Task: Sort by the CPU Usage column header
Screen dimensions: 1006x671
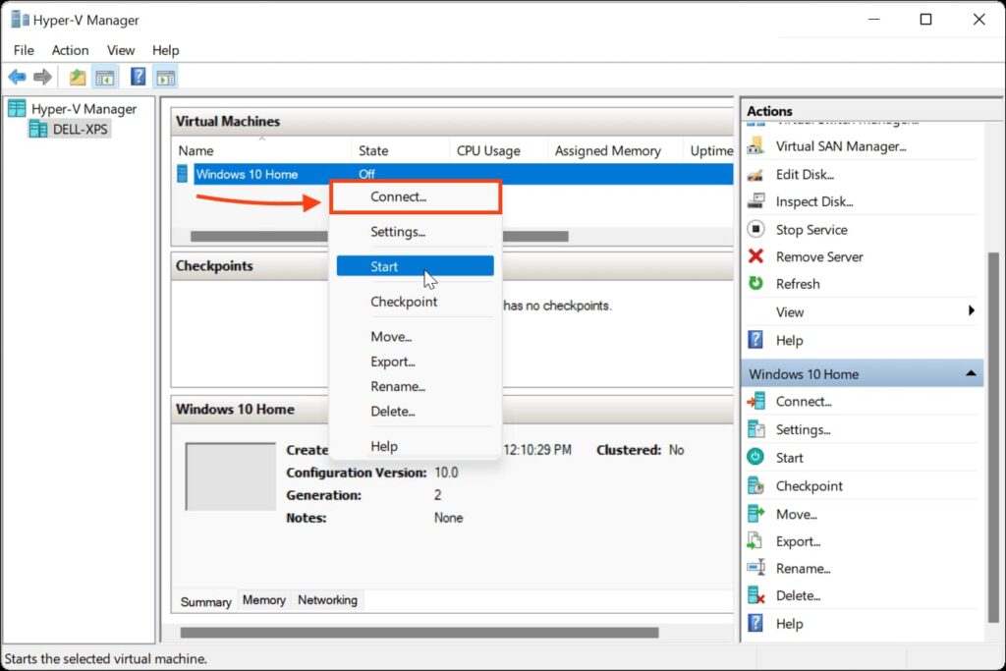Action: (x=498, y=150)
